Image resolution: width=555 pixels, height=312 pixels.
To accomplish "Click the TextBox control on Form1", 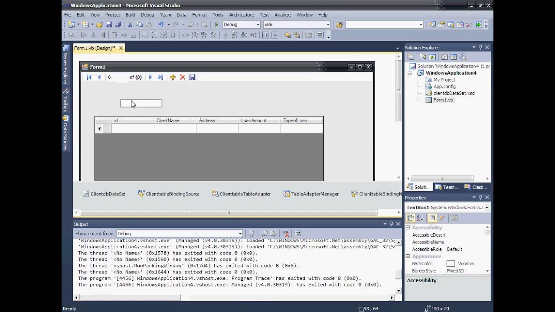I will point(141,104).
